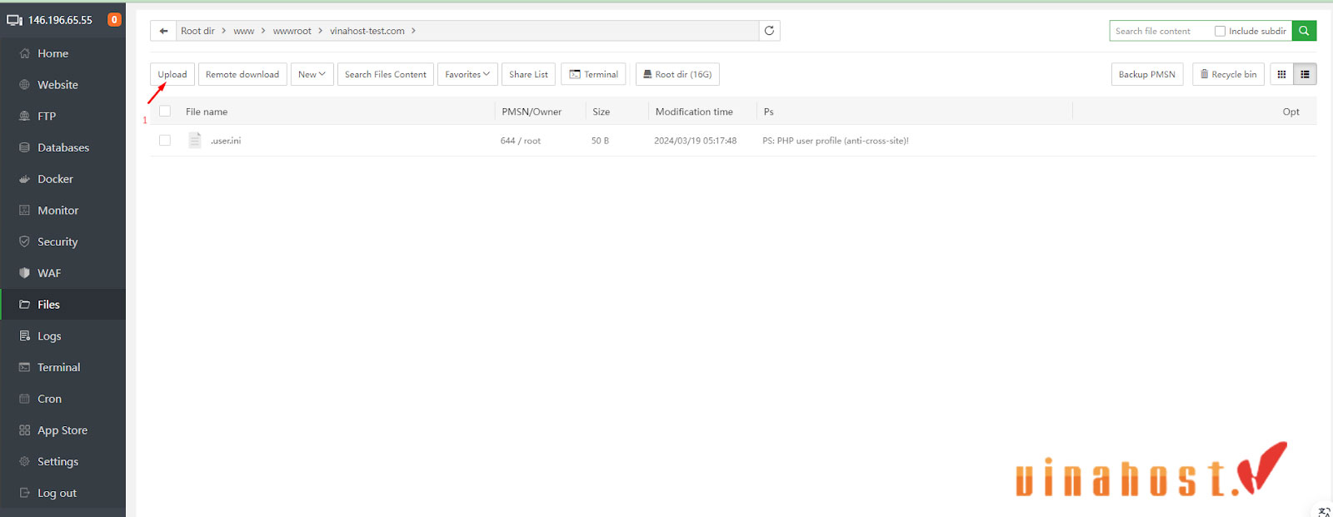Focus the Search file content field
The height and width of the screenshot is (517, 1333).
click(1160, 31)
